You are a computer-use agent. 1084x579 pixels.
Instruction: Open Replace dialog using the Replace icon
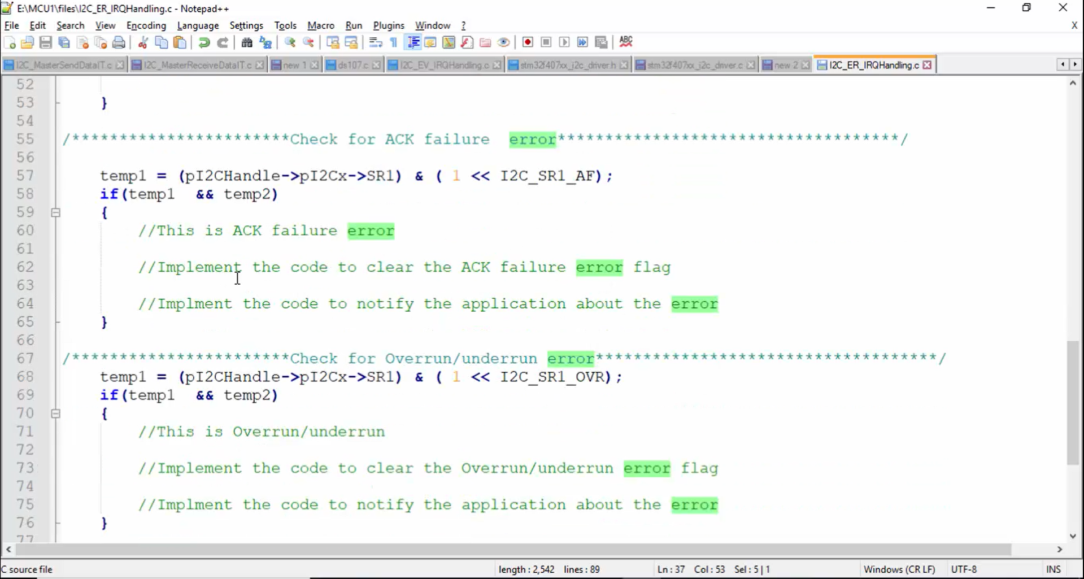(265, 42)
